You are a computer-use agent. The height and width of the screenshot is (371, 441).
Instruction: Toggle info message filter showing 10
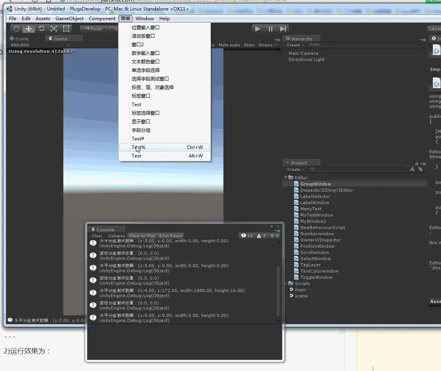[247, 236]
